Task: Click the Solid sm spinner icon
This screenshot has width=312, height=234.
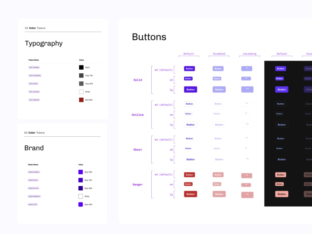Action: point(246,78)
